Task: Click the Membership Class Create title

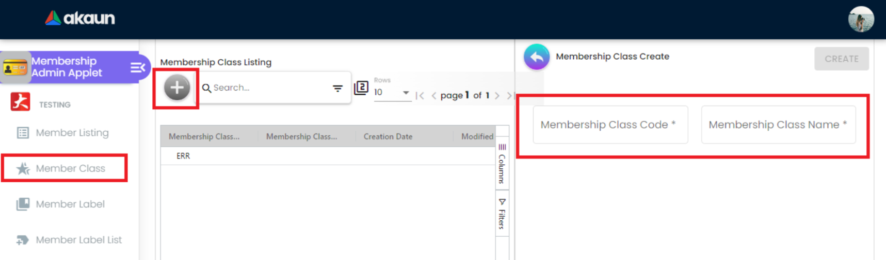Action: pos(613,57)
